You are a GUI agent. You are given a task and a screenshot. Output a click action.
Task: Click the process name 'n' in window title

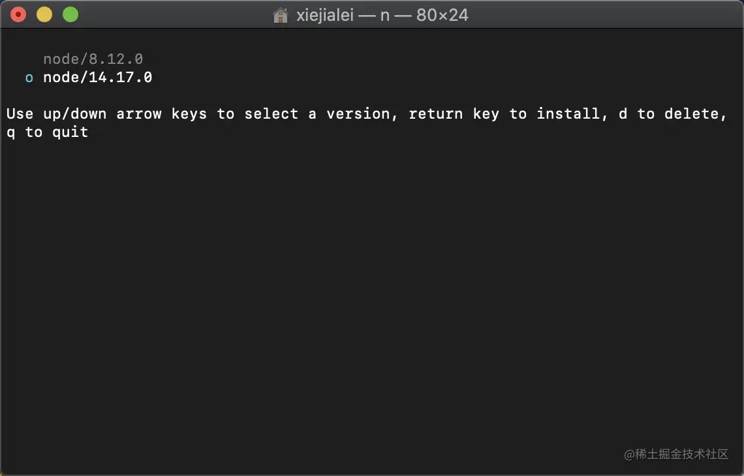tap(385, 16)
